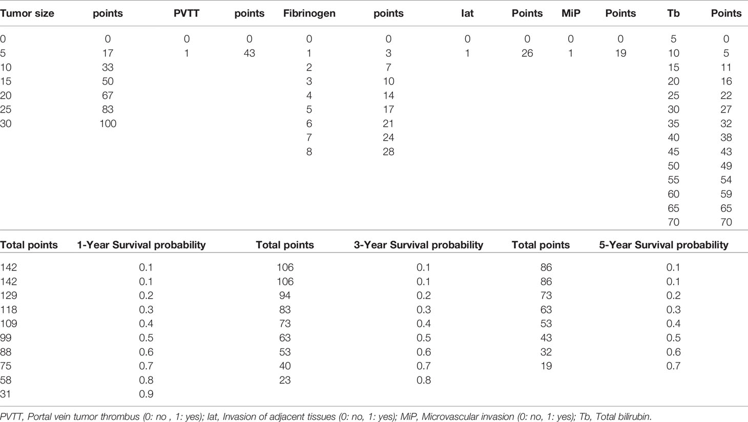Click total points 31 in 1-Year table
This screenshot has width=748, height=422.
coord(6,394)
